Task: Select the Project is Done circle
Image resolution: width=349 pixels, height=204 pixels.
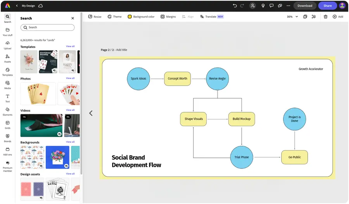Action: click(295, 119)
